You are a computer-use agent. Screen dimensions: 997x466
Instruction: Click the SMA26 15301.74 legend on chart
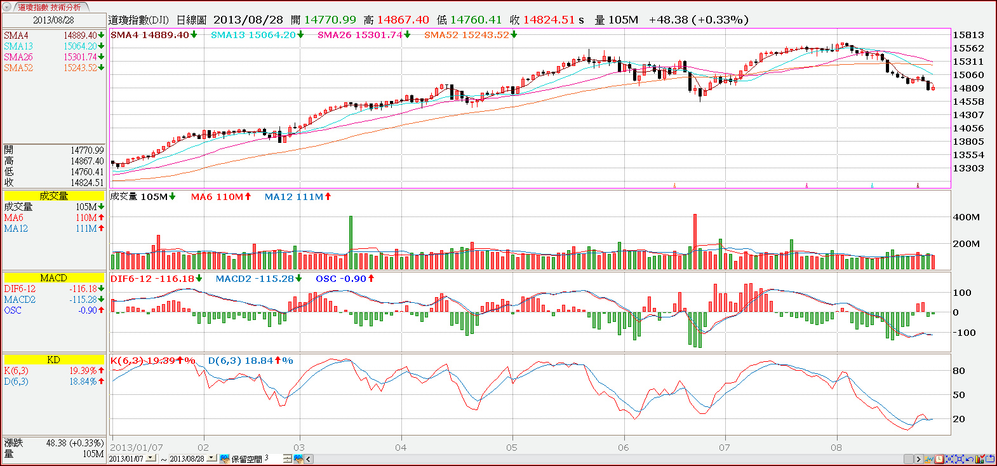coord(364,35)
